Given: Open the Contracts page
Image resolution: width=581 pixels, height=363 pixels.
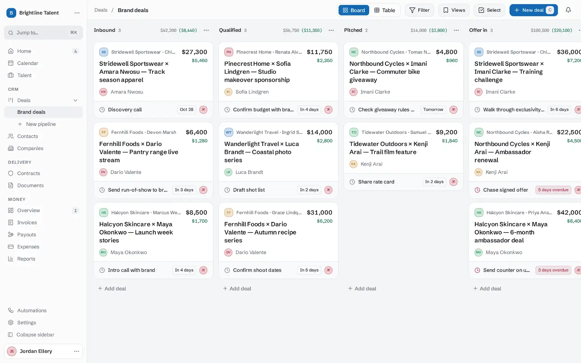Looking at the screenshot, I should [x=43, y=173].
